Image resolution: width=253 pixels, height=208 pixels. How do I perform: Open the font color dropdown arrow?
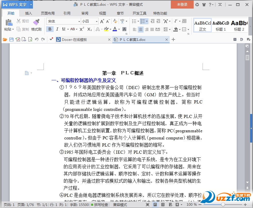click(x=118, y=29)
